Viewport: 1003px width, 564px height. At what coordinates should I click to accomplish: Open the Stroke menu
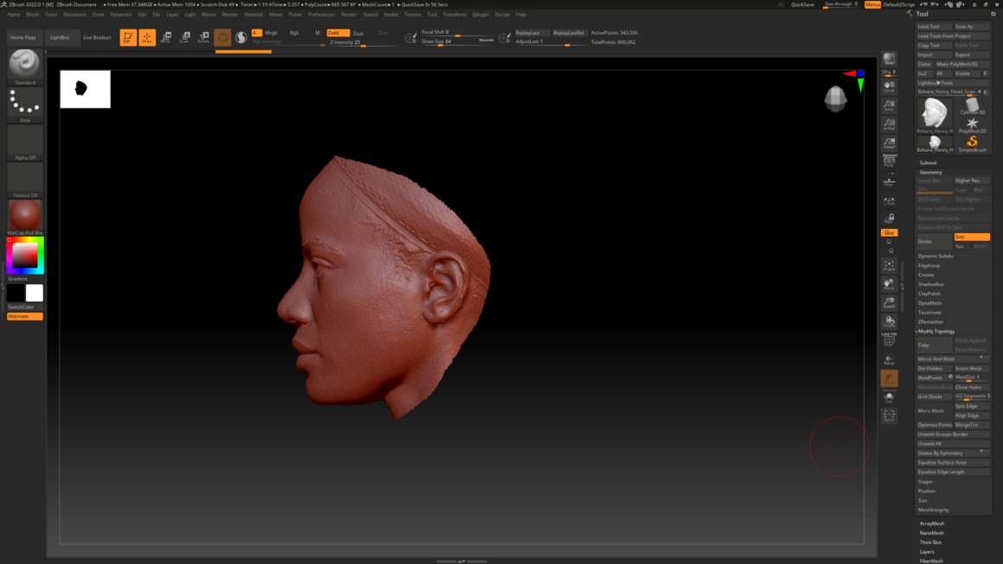(x=391, y=14)
